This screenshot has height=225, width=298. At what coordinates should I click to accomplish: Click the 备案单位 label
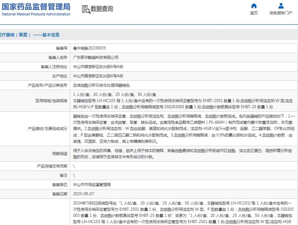(60, 185)
